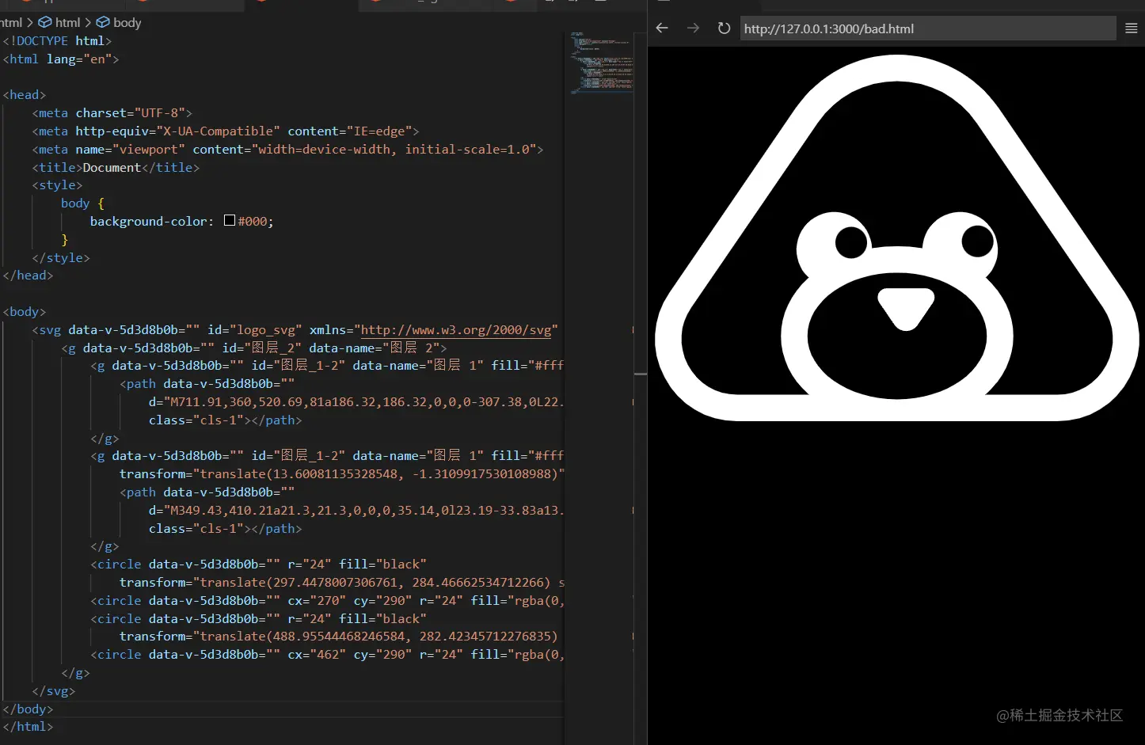This screenshot has height=745, width=1145.
Task: Click the path data starting M349.43,410
Action: point(356,511)
